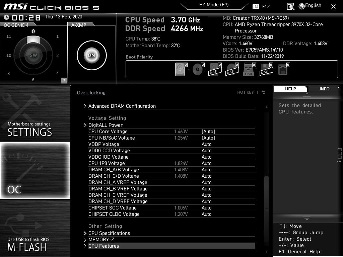The width and height of the screenshot is (343, 257).
Task: Open CPU NB/SoC Voltage [Auto] dropdown
Action: (x=208, y=138)
